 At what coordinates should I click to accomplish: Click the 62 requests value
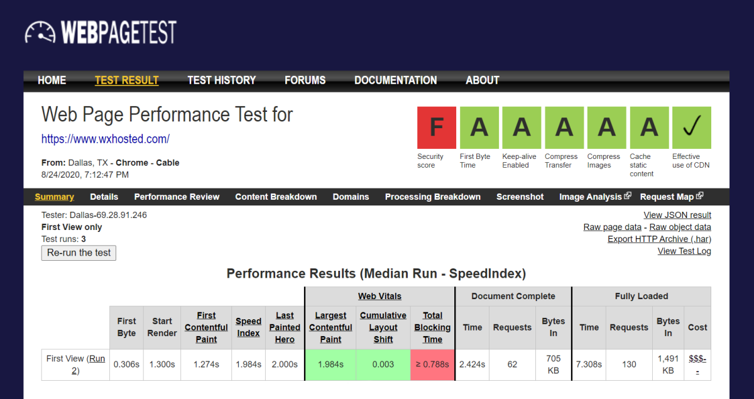(512, 364)
